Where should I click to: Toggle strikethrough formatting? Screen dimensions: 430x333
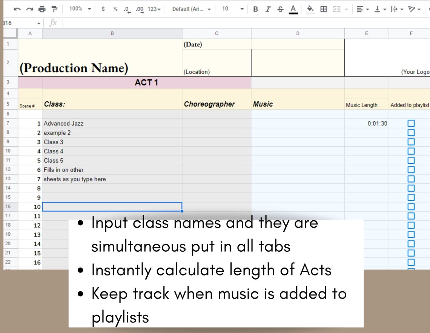280,9
